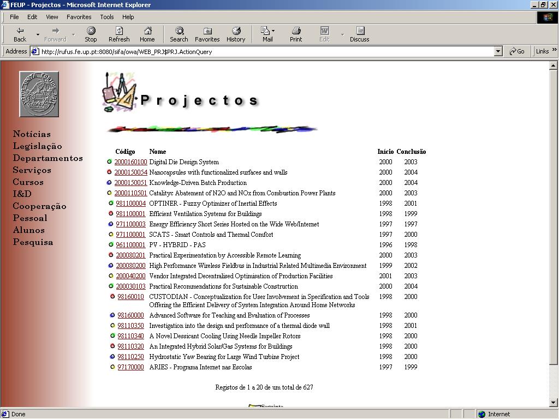559x419 pixels.
Task: Open the Address bar dropdown
Action: pyautogui.click(x=498, y=51)
